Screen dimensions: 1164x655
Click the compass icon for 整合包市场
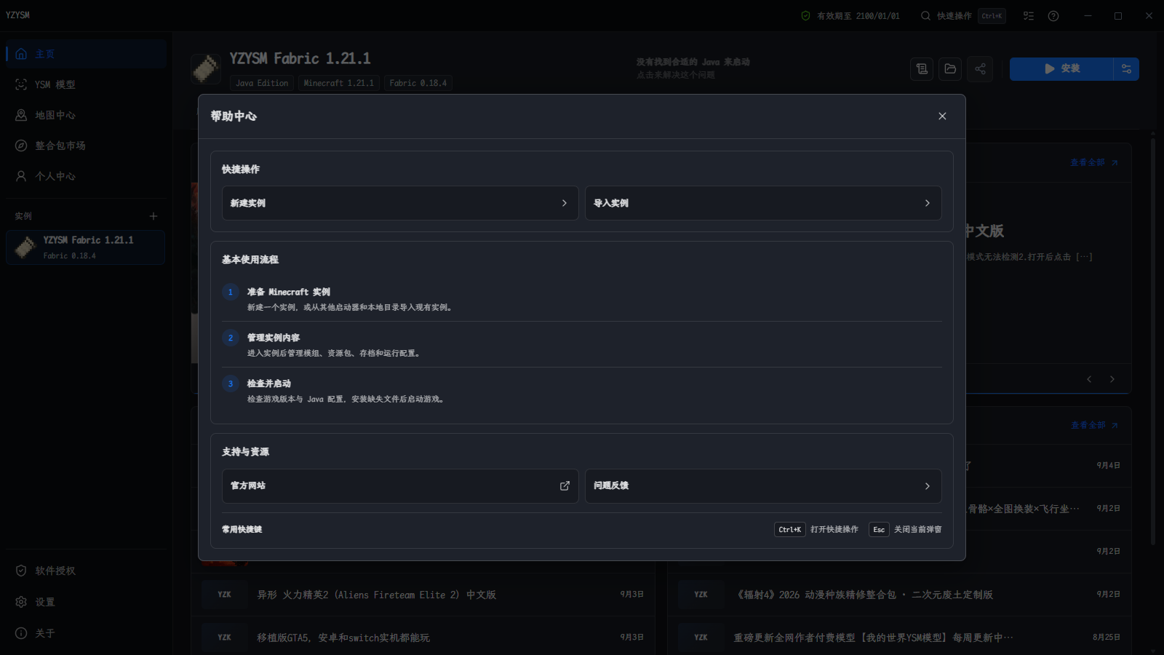coord(21,146)
